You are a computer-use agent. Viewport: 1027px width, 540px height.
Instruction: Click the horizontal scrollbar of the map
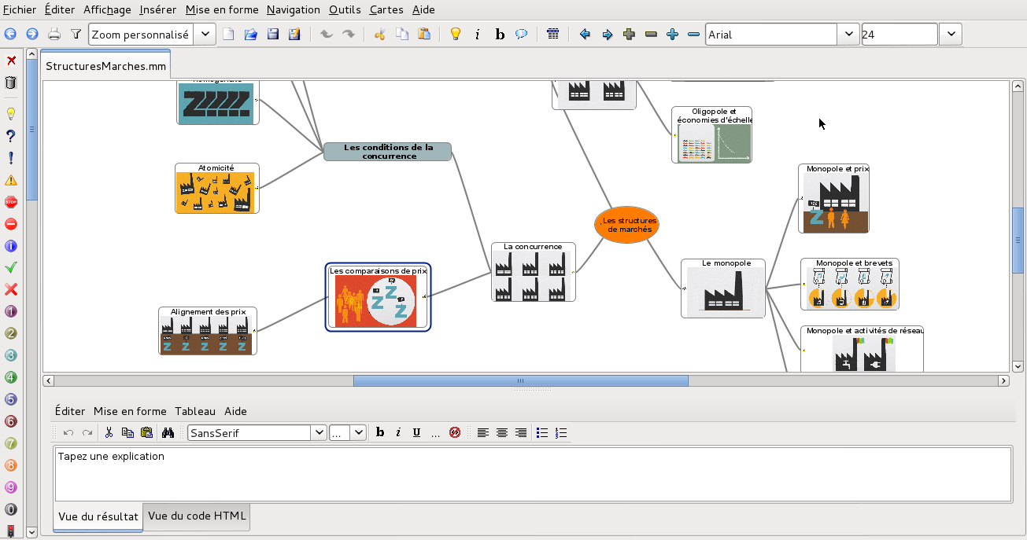coord(520,380)
